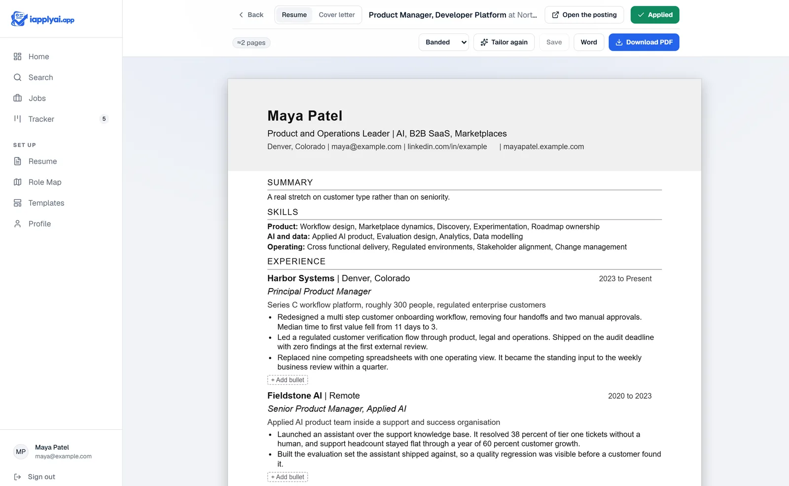Click Principal Product Manager title
The height and width of the screenshot is (486, 789).
319,292
